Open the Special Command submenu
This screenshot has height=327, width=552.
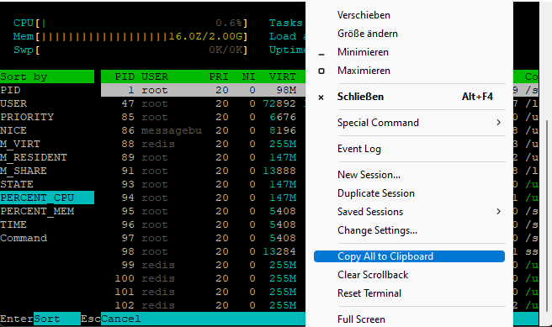pos(409,123)
